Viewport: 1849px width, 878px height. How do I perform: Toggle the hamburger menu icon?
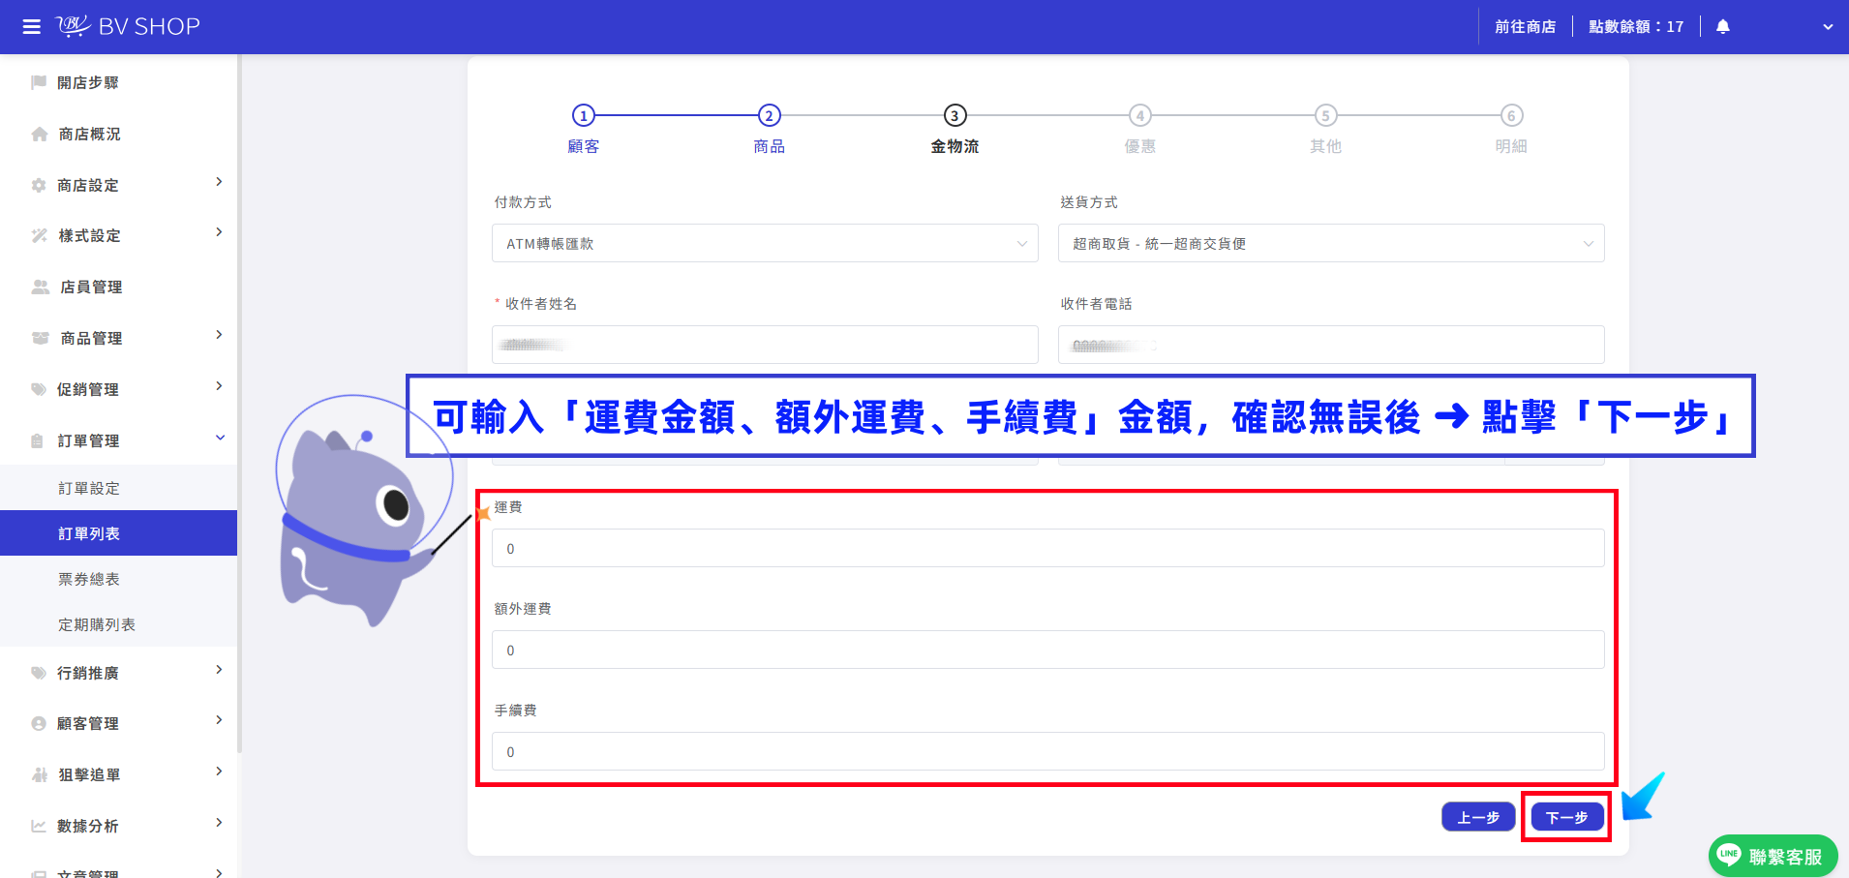(32, 27)
